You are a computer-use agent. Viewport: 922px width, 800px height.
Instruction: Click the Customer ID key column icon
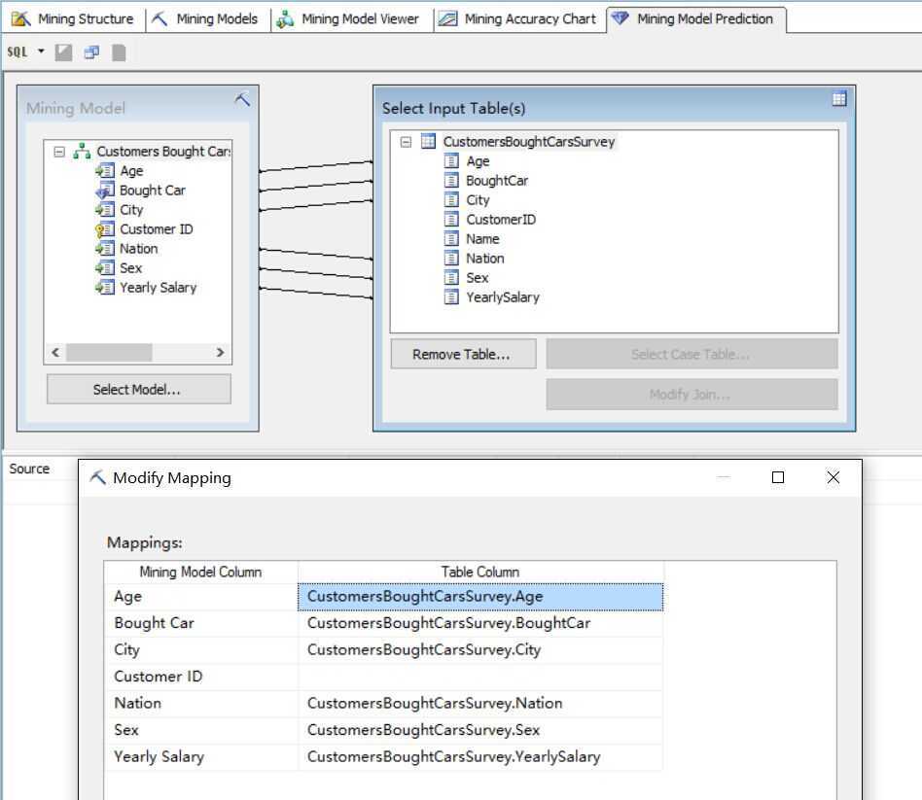[x=105, y=229]
